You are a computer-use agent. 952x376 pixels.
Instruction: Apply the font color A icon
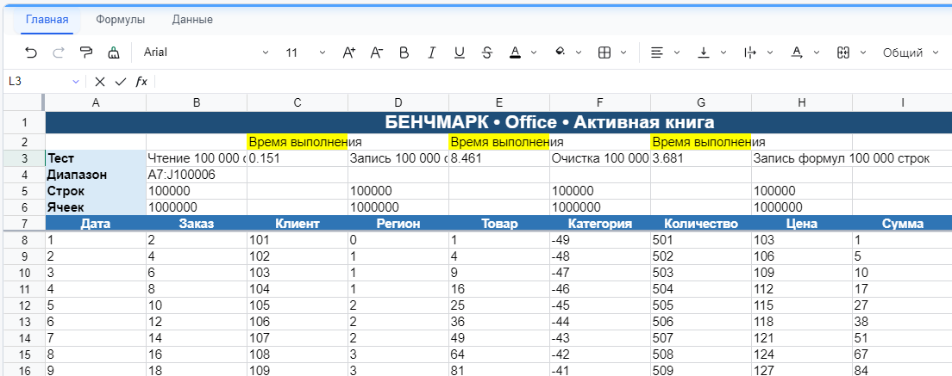516,52
